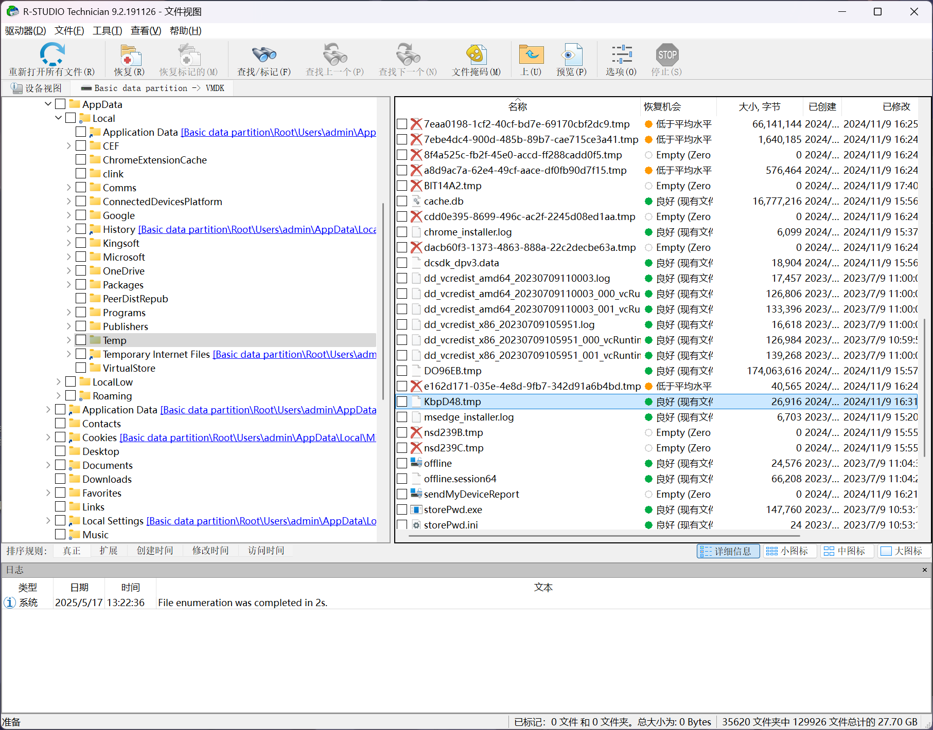Click the cache.db file icon
The height and width of the screenshot is (730, 933).
tap(416, 201)
